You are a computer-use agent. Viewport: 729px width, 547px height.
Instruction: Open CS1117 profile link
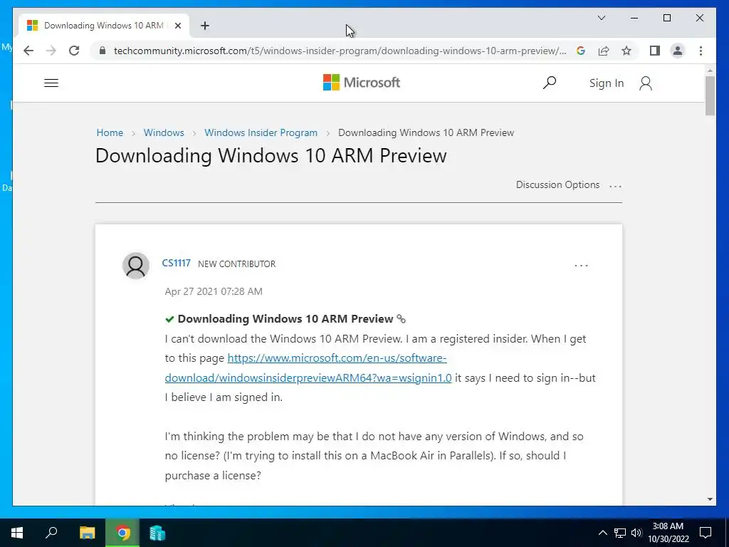click(x=177, y=264)
